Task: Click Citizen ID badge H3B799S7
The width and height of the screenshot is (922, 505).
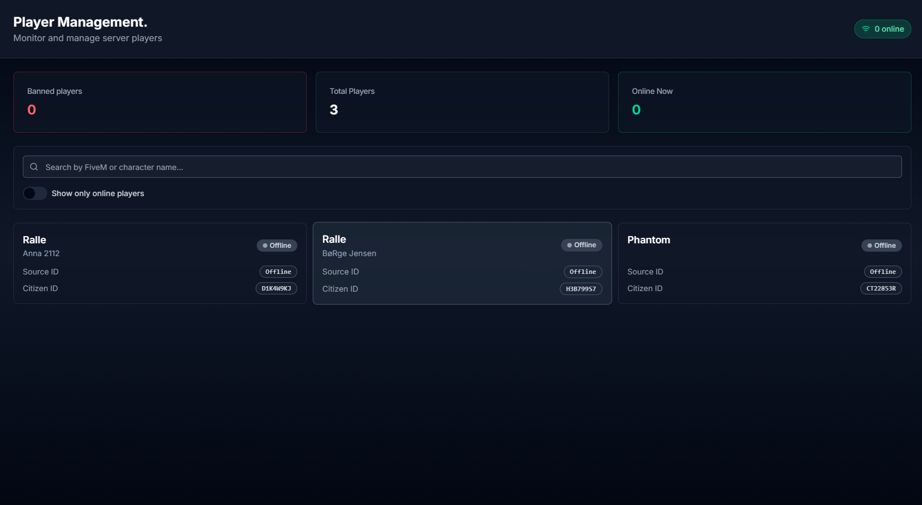Action: [x=581, y=289]
